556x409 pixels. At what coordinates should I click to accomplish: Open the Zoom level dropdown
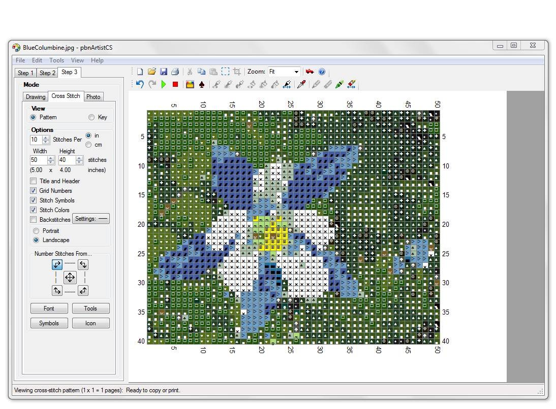tap(297, 72)
